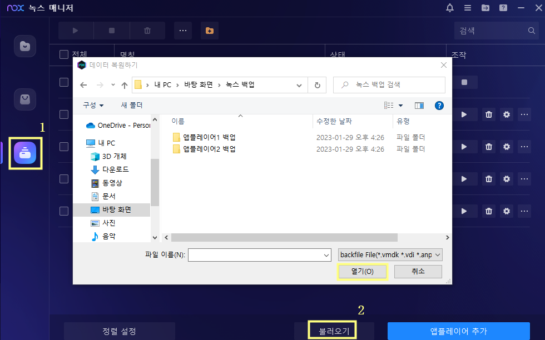This screenshot has height=340, width=545.
Task: Click the play toolbar button in Nox manager
Action: pyautogui.click(x=76, y=31)
